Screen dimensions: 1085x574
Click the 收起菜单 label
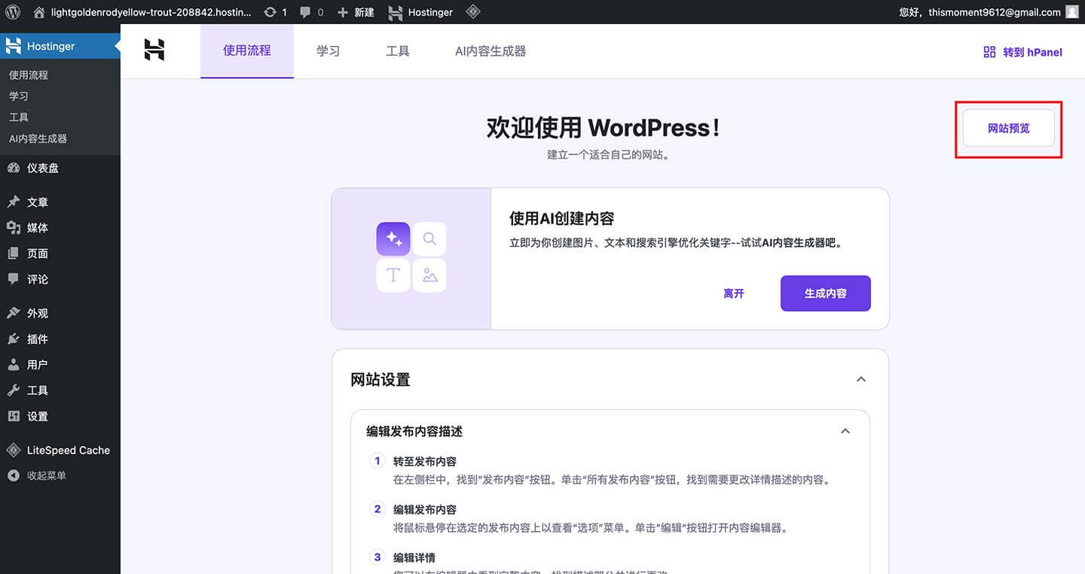47,475
